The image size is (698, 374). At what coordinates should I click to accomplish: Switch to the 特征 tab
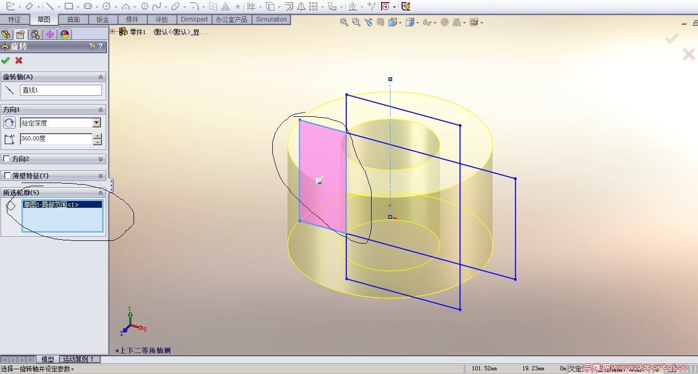pyautogui.click(x=15, y=19)
